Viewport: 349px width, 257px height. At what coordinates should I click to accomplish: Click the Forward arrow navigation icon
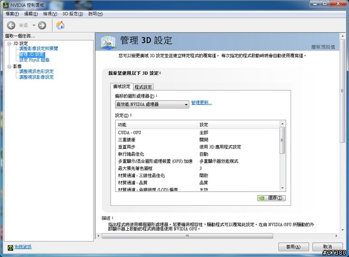[x=42, y=26]
